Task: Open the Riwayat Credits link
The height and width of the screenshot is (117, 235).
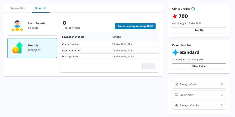Action: click(x=199, y=105)
